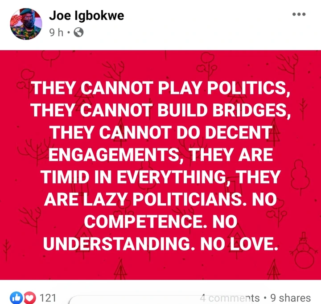Image resolution: width=321 pixels, height=304 pixels.
Task: Click the red background post image
Action: 160,165
